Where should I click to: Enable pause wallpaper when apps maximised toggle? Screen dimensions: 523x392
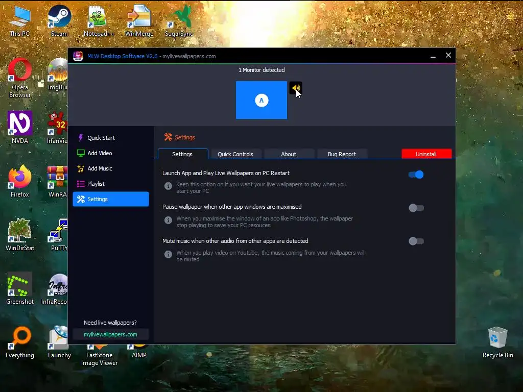416,208
